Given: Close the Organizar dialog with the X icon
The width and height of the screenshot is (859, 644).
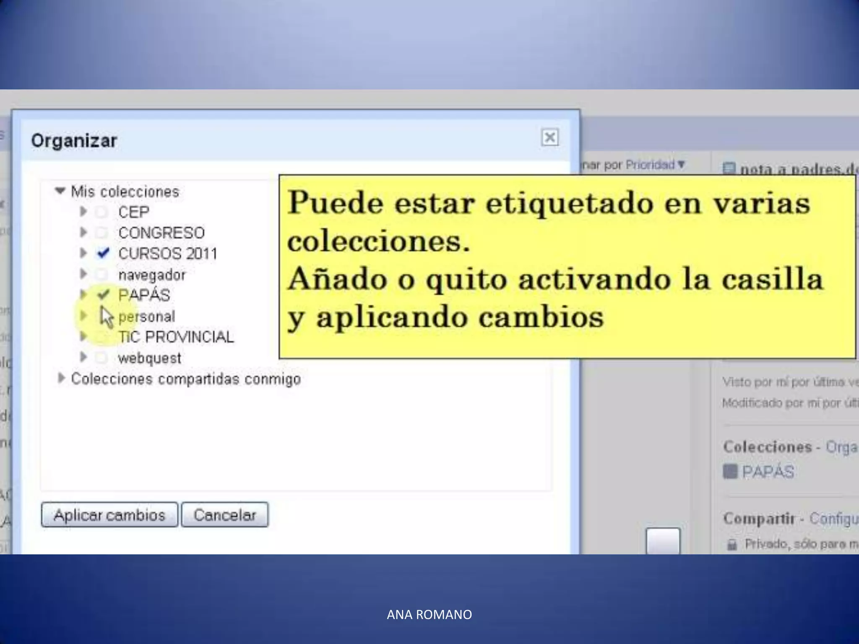Looking at the screenshot, I should [549, 138].
